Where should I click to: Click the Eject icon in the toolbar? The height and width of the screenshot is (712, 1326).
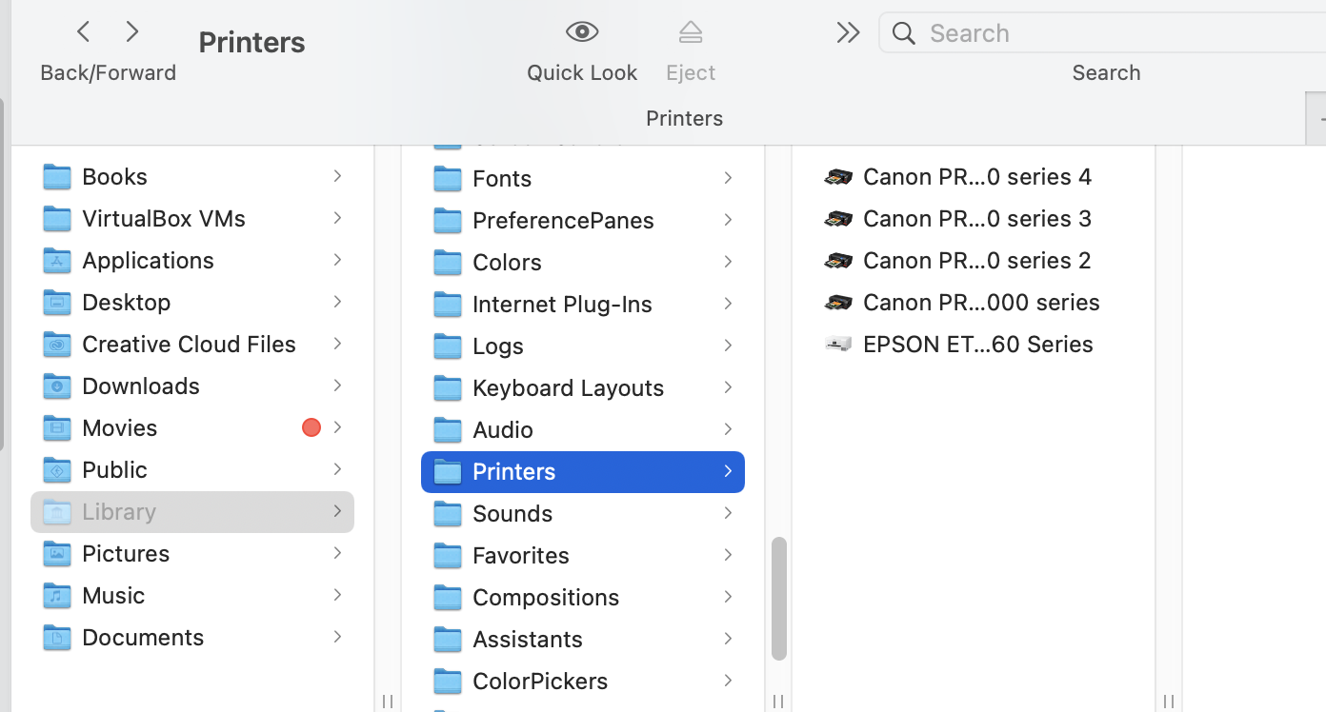click(x=690, y=31)
